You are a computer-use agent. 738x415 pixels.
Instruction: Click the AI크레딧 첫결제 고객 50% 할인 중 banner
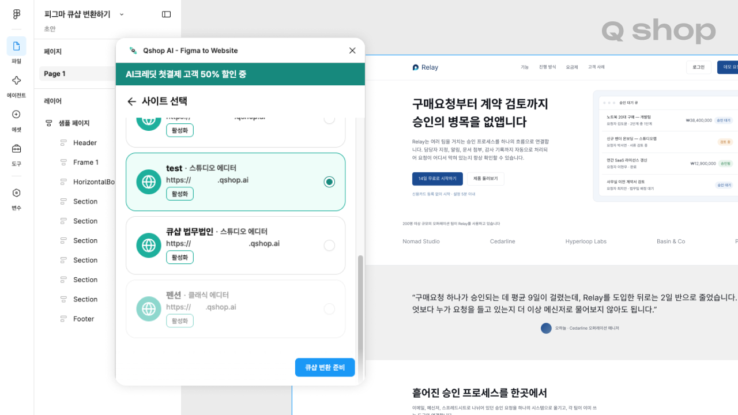[240, 74]
